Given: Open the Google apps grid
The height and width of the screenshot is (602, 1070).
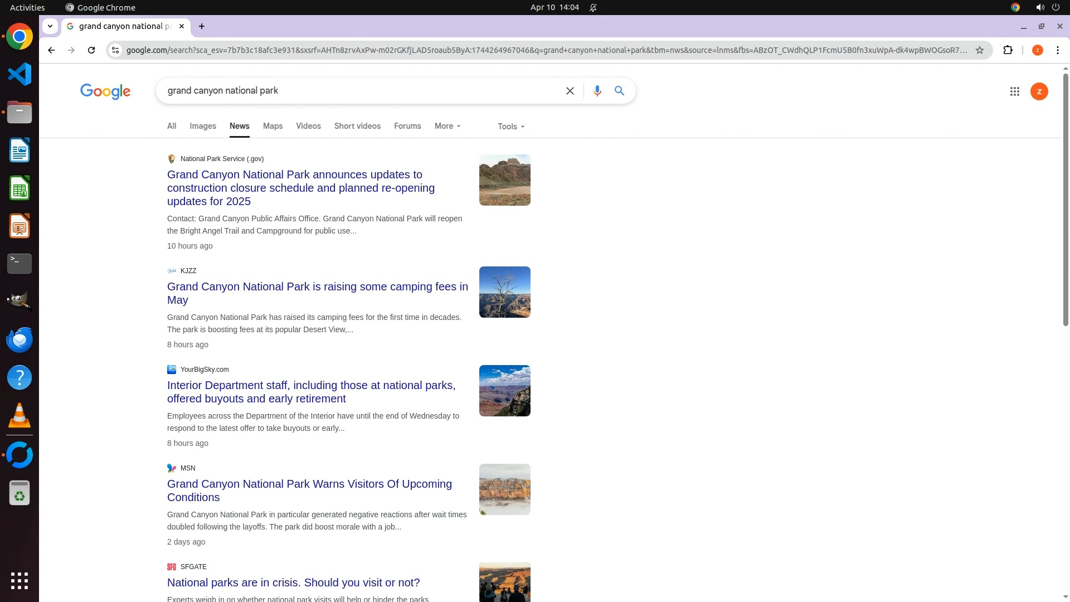Looking at the screenshot, I should 1014,91.
